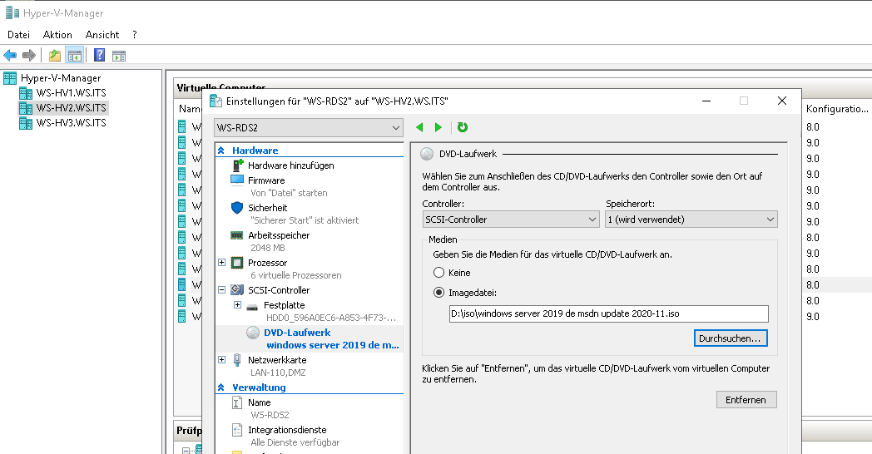Go to previous VM with green left arrow
Image resolution: width=872 pixels, height=454 pixels.
pyautogui.click(x=419, y=127)
